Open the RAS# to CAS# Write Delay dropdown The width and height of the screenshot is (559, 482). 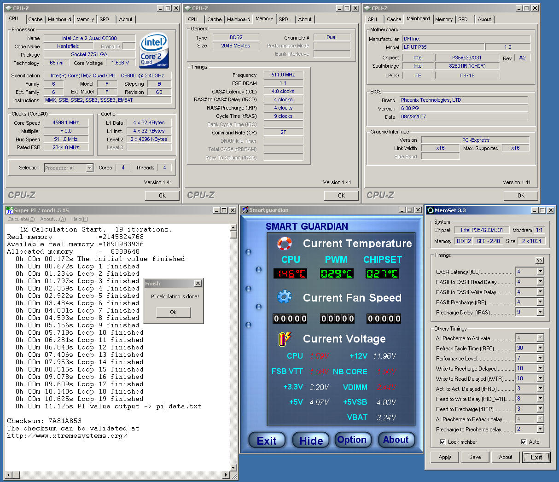pyautogui.click(x=540, y=292)
